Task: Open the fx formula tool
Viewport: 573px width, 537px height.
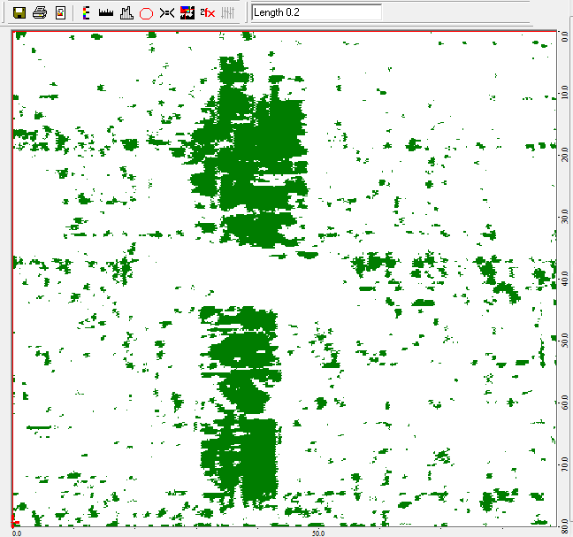Action: tap(207, 12)
